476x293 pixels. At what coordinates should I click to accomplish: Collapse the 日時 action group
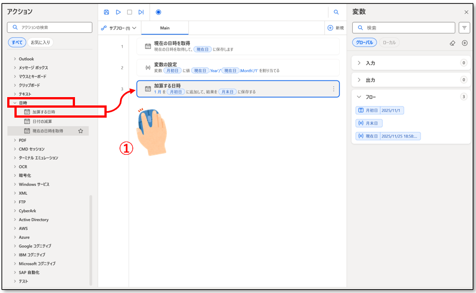[x=15, y=103]
